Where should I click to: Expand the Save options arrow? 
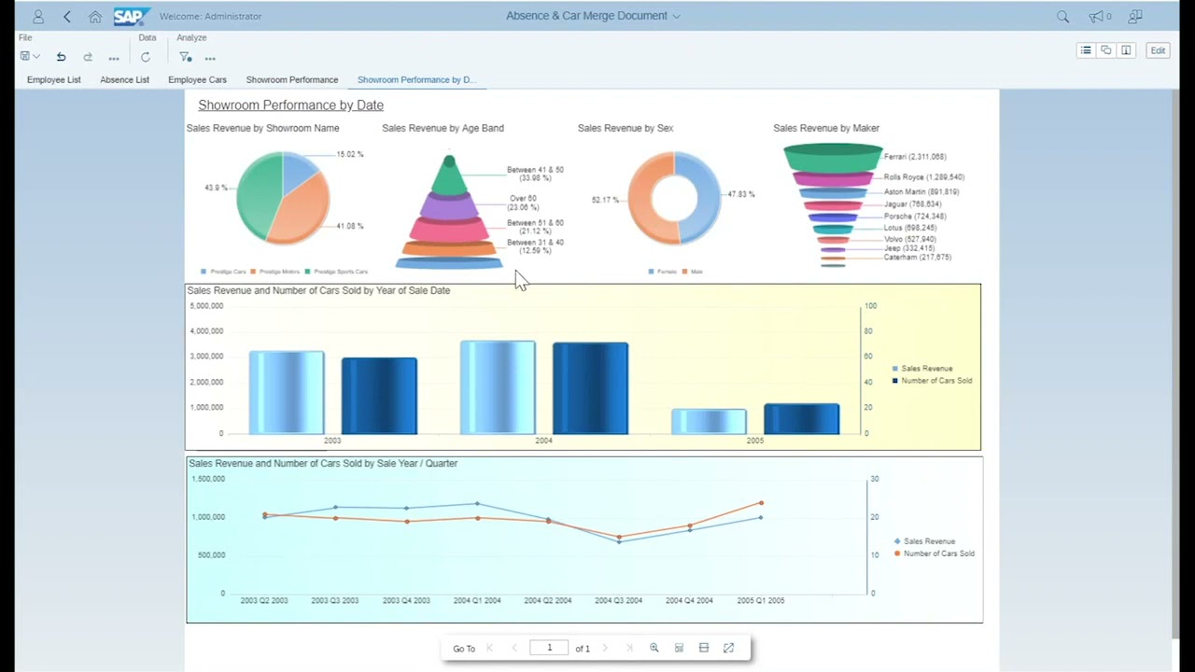pos(36,57)
